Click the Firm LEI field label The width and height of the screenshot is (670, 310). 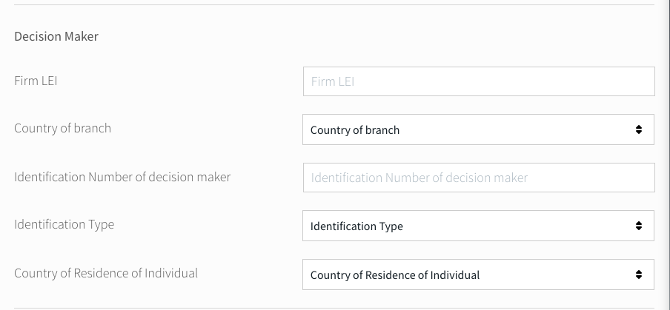click(x=36, y=81)
